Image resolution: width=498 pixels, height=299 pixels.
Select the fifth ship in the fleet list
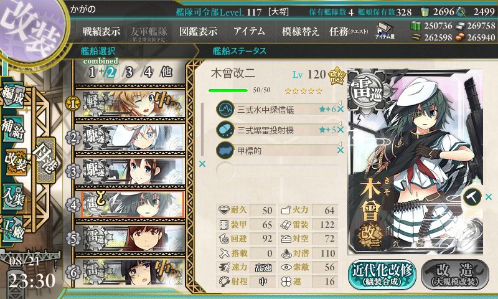pyautogui.click(x=130, y=239)
